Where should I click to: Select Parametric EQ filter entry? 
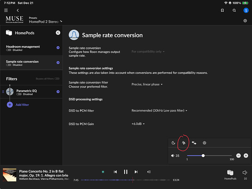click(x=31, y=92)
